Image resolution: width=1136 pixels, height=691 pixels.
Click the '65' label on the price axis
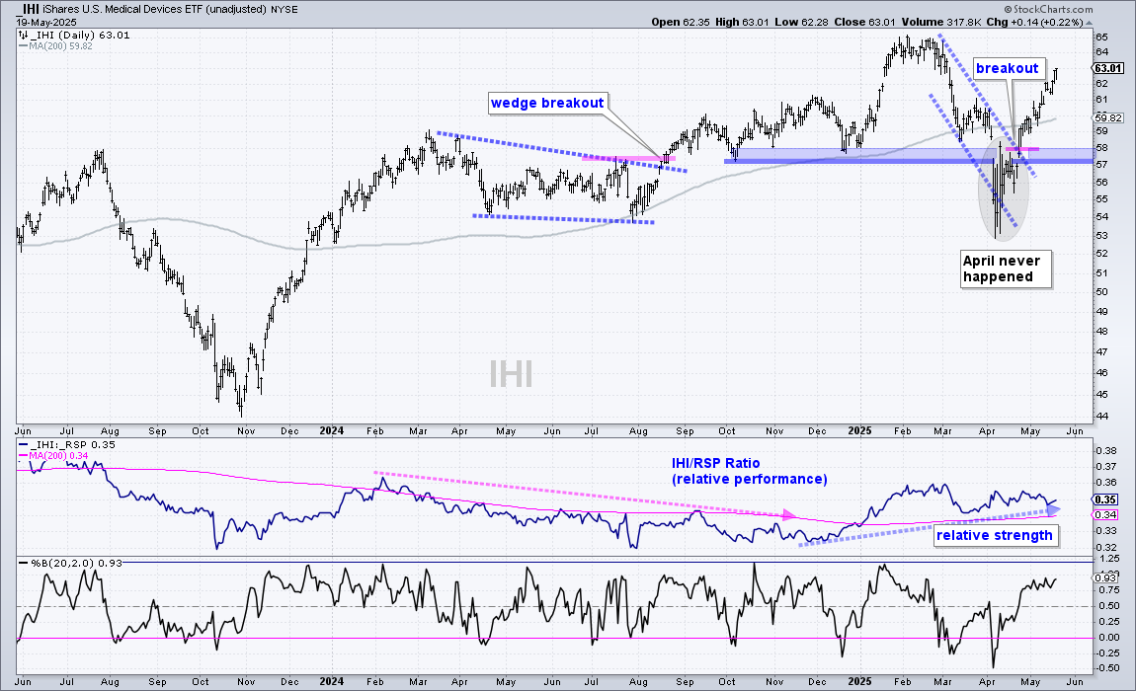[1101, 37]
